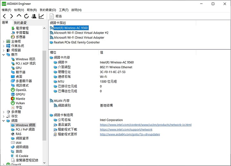Image resolution: width=231 pixels, height=166 pixels.
Task: Click the GPGPU icon in the tree
Action: (13, 94)
